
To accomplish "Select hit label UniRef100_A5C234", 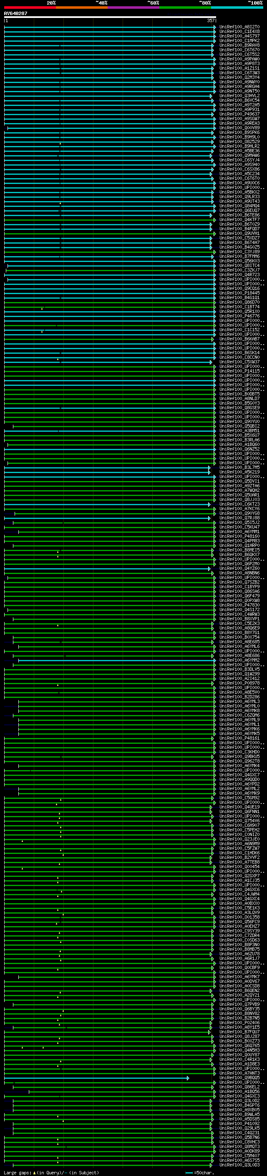I will click(239, 174).
